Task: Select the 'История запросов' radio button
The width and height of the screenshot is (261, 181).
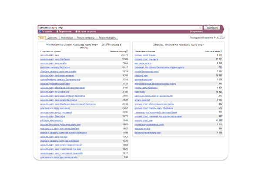Action: click(77, 32)
